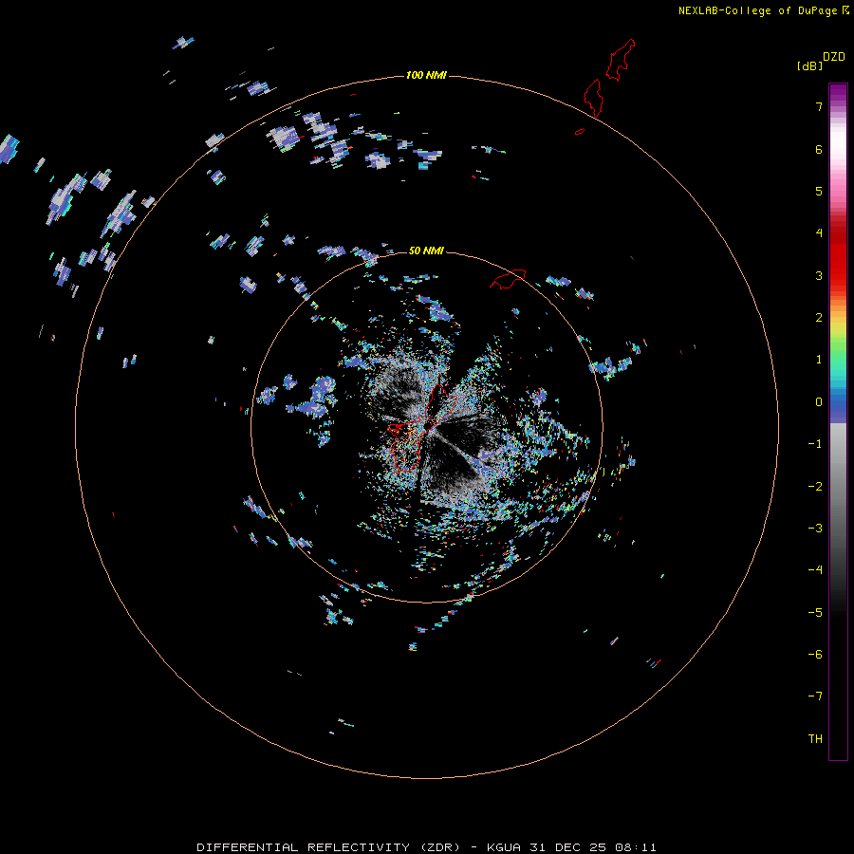
Task: Click the positive 4 dB scale label
Action: pos(818,233)
